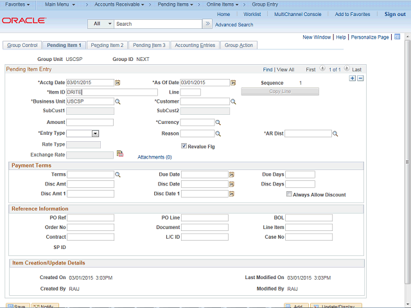Open the Exchange Rate detail icon
Screen dimensions: 411x308
pos(119,154)
